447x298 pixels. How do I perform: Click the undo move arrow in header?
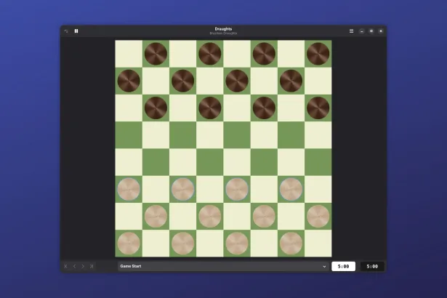[x=66, y=31]
